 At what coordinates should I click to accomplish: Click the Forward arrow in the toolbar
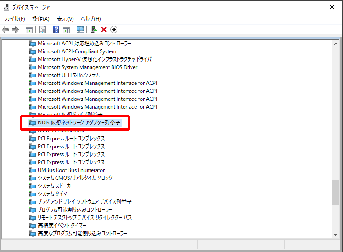coord(15,29)
